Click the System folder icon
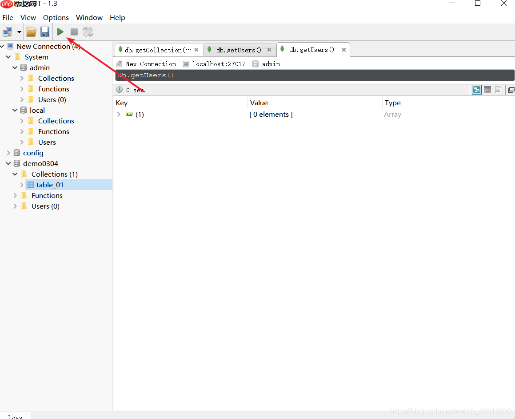This screenshot has width=515, height=419. [18, 57]
